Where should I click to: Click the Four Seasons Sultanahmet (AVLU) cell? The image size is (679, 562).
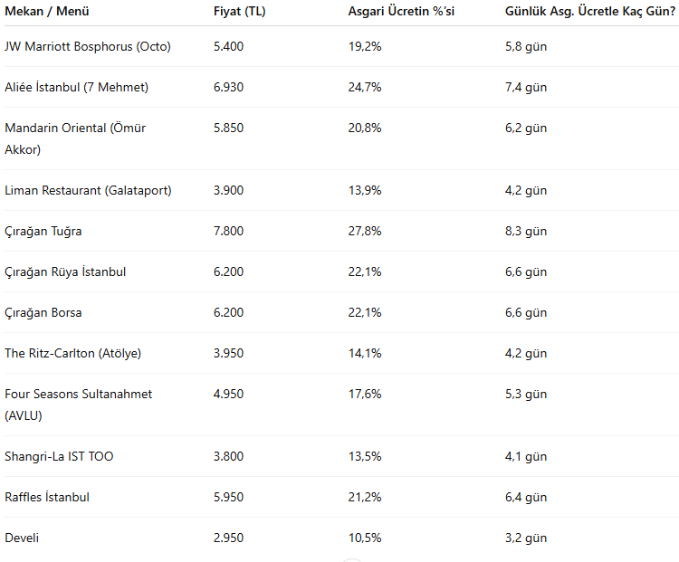79,405
